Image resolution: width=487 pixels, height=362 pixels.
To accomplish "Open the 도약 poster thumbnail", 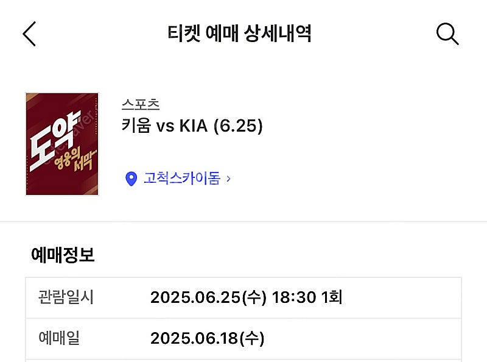I will (x=61, y=144).
